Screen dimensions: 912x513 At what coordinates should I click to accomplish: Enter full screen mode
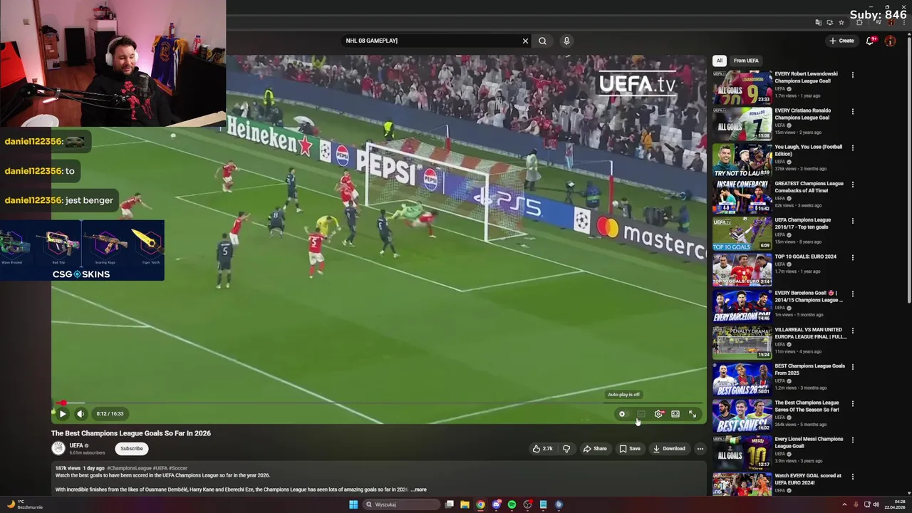point(693,414)
